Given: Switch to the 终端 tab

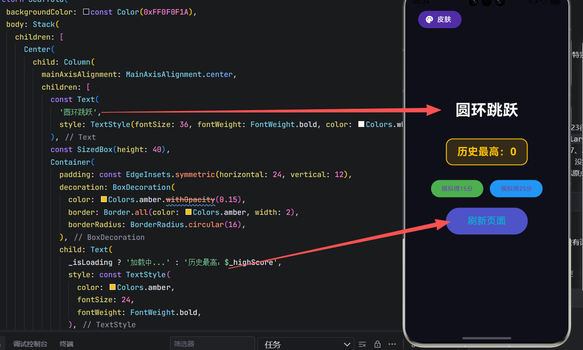Looking at the screenshot, I should [x=66, y=344].
